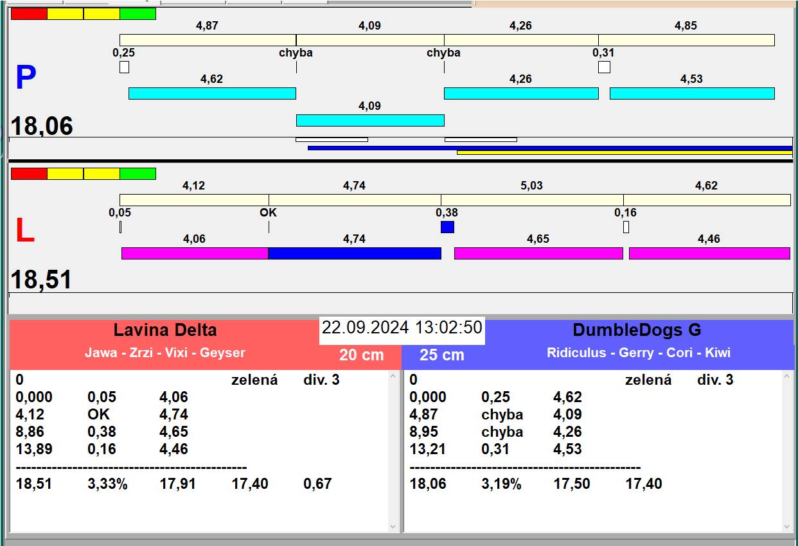The height and width of the screenshot is (546, 798).
Task: Click the green start light in lane L
Action: pyautogui.click(x=138, y=173)
